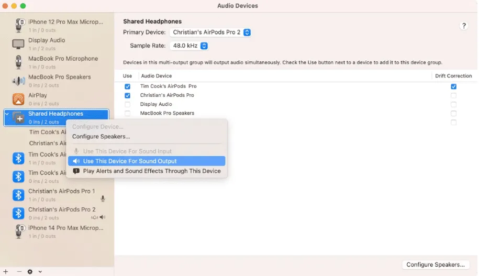
Task: Click the minus button to remove device
Action: (19, 271)
